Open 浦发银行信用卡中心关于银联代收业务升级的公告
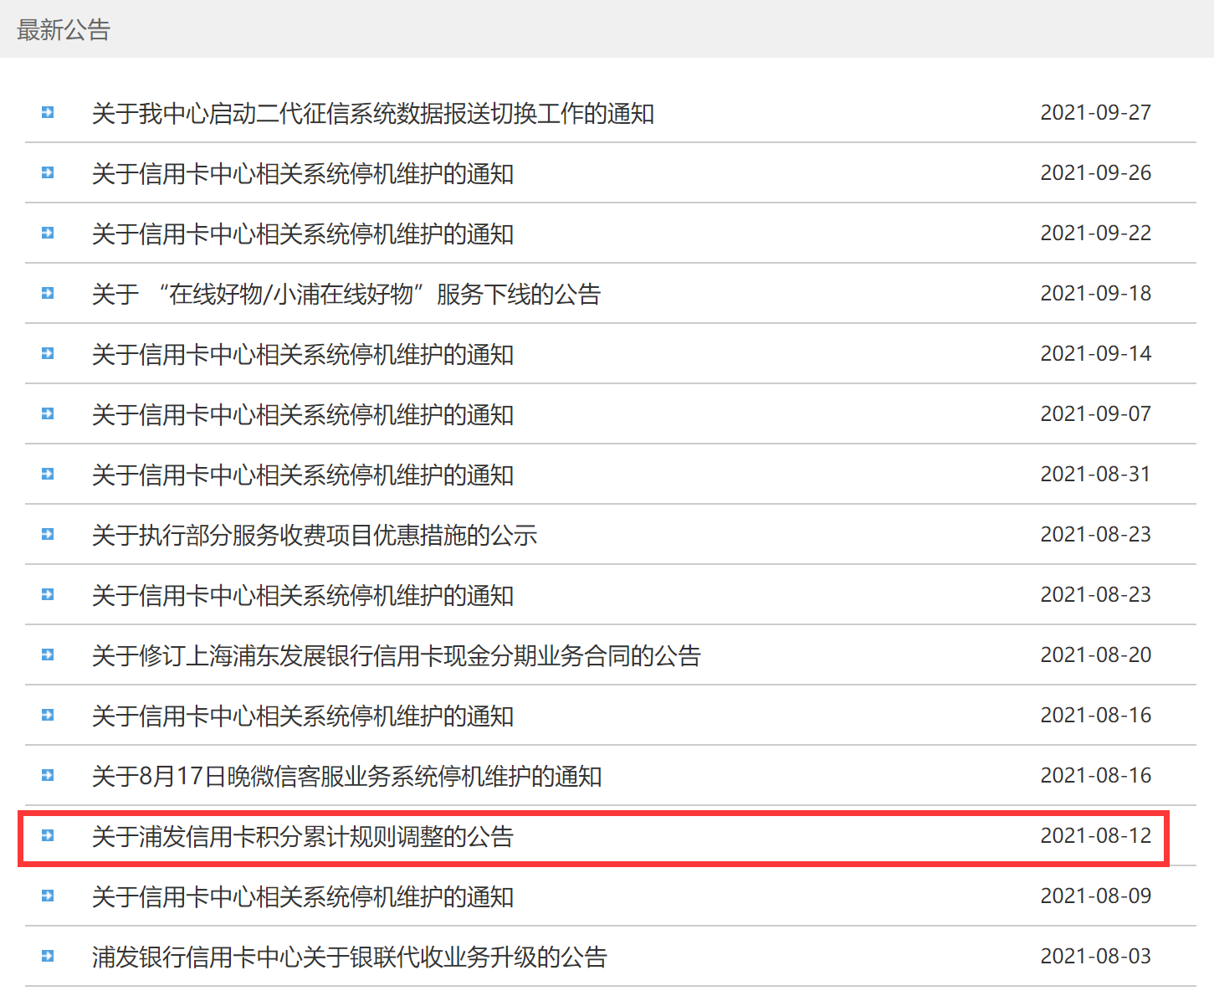The height and width of the screenshot is (996, 1214). (x=350, y=957)
